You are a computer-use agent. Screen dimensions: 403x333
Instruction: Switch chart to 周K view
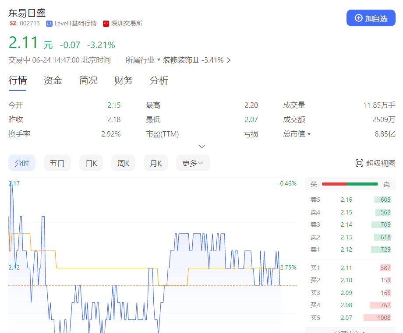coord(123,163)
